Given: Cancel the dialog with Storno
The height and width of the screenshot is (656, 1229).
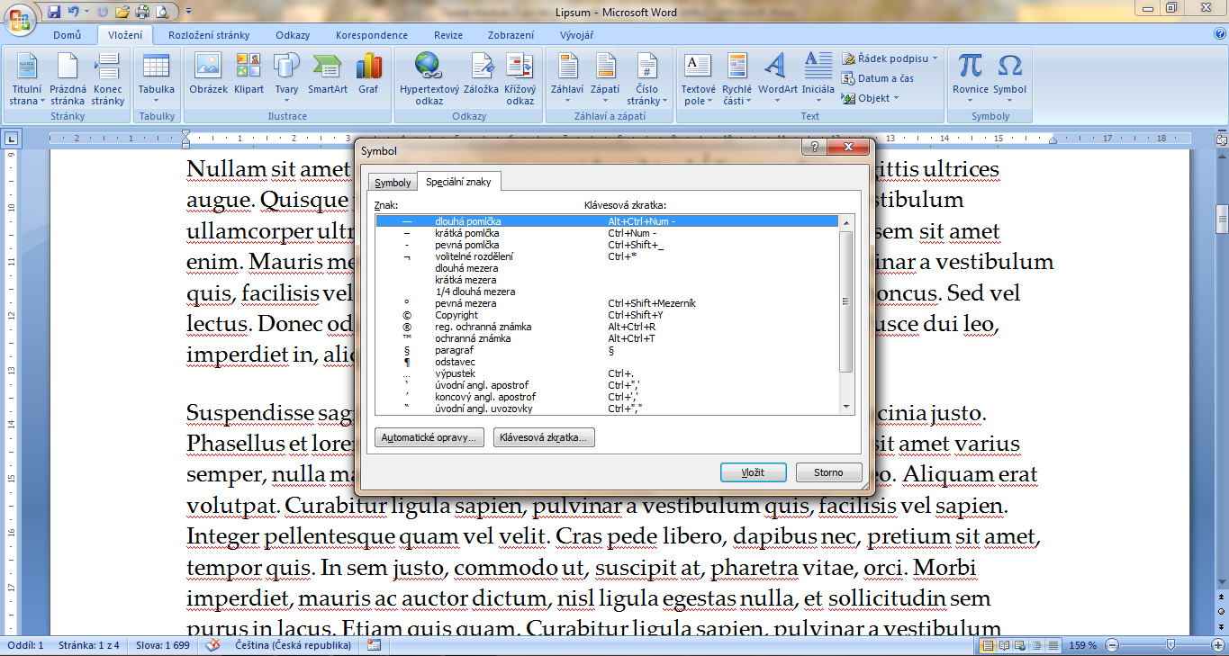Looking at the screenshot, I should coord(828,472).
